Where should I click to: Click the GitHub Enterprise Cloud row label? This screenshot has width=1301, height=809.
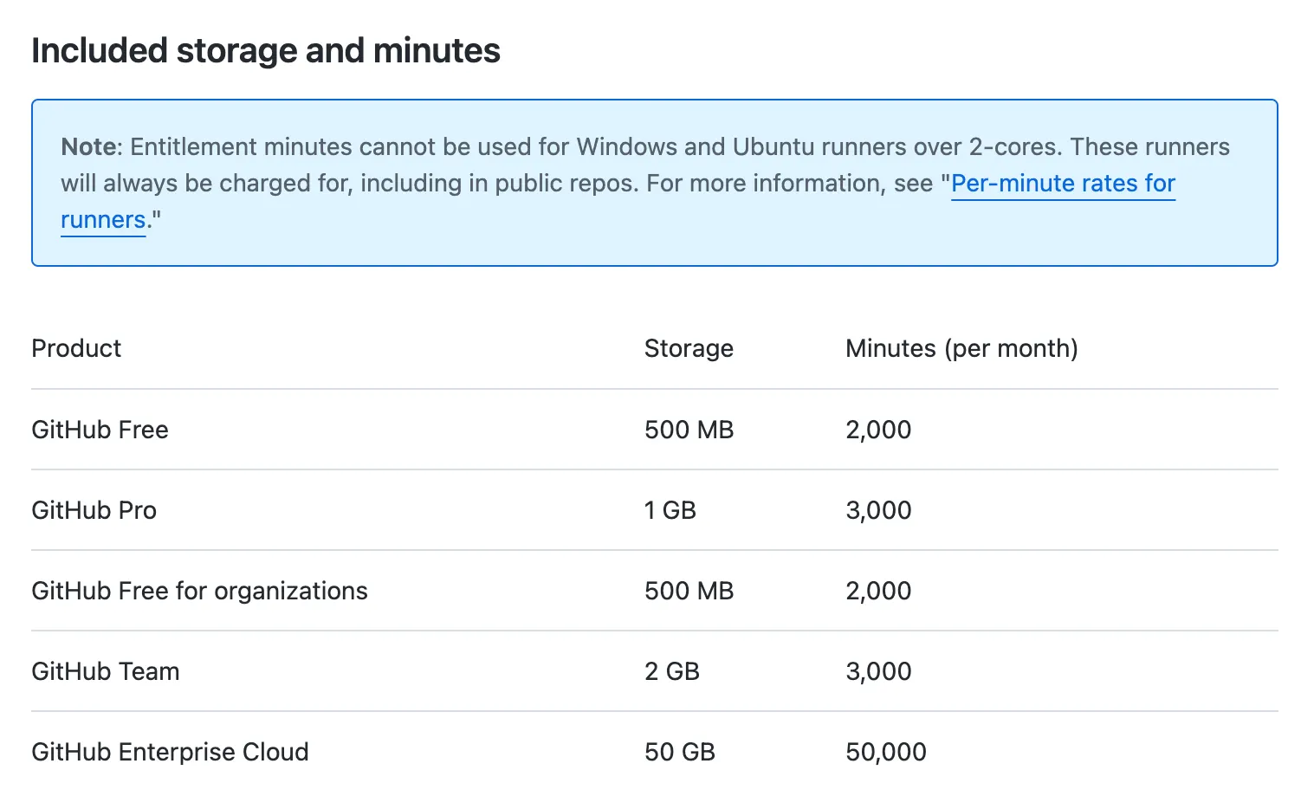(170, 752)
